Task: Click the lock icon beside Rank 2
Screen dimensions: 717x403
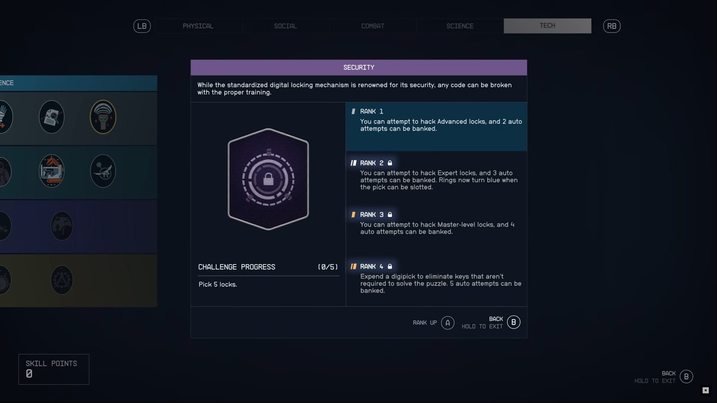Action: click(390, 163)
